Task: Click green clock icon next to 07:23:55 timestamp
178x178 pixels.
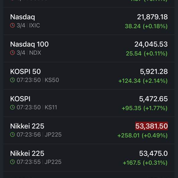Action: coord(12,162)
